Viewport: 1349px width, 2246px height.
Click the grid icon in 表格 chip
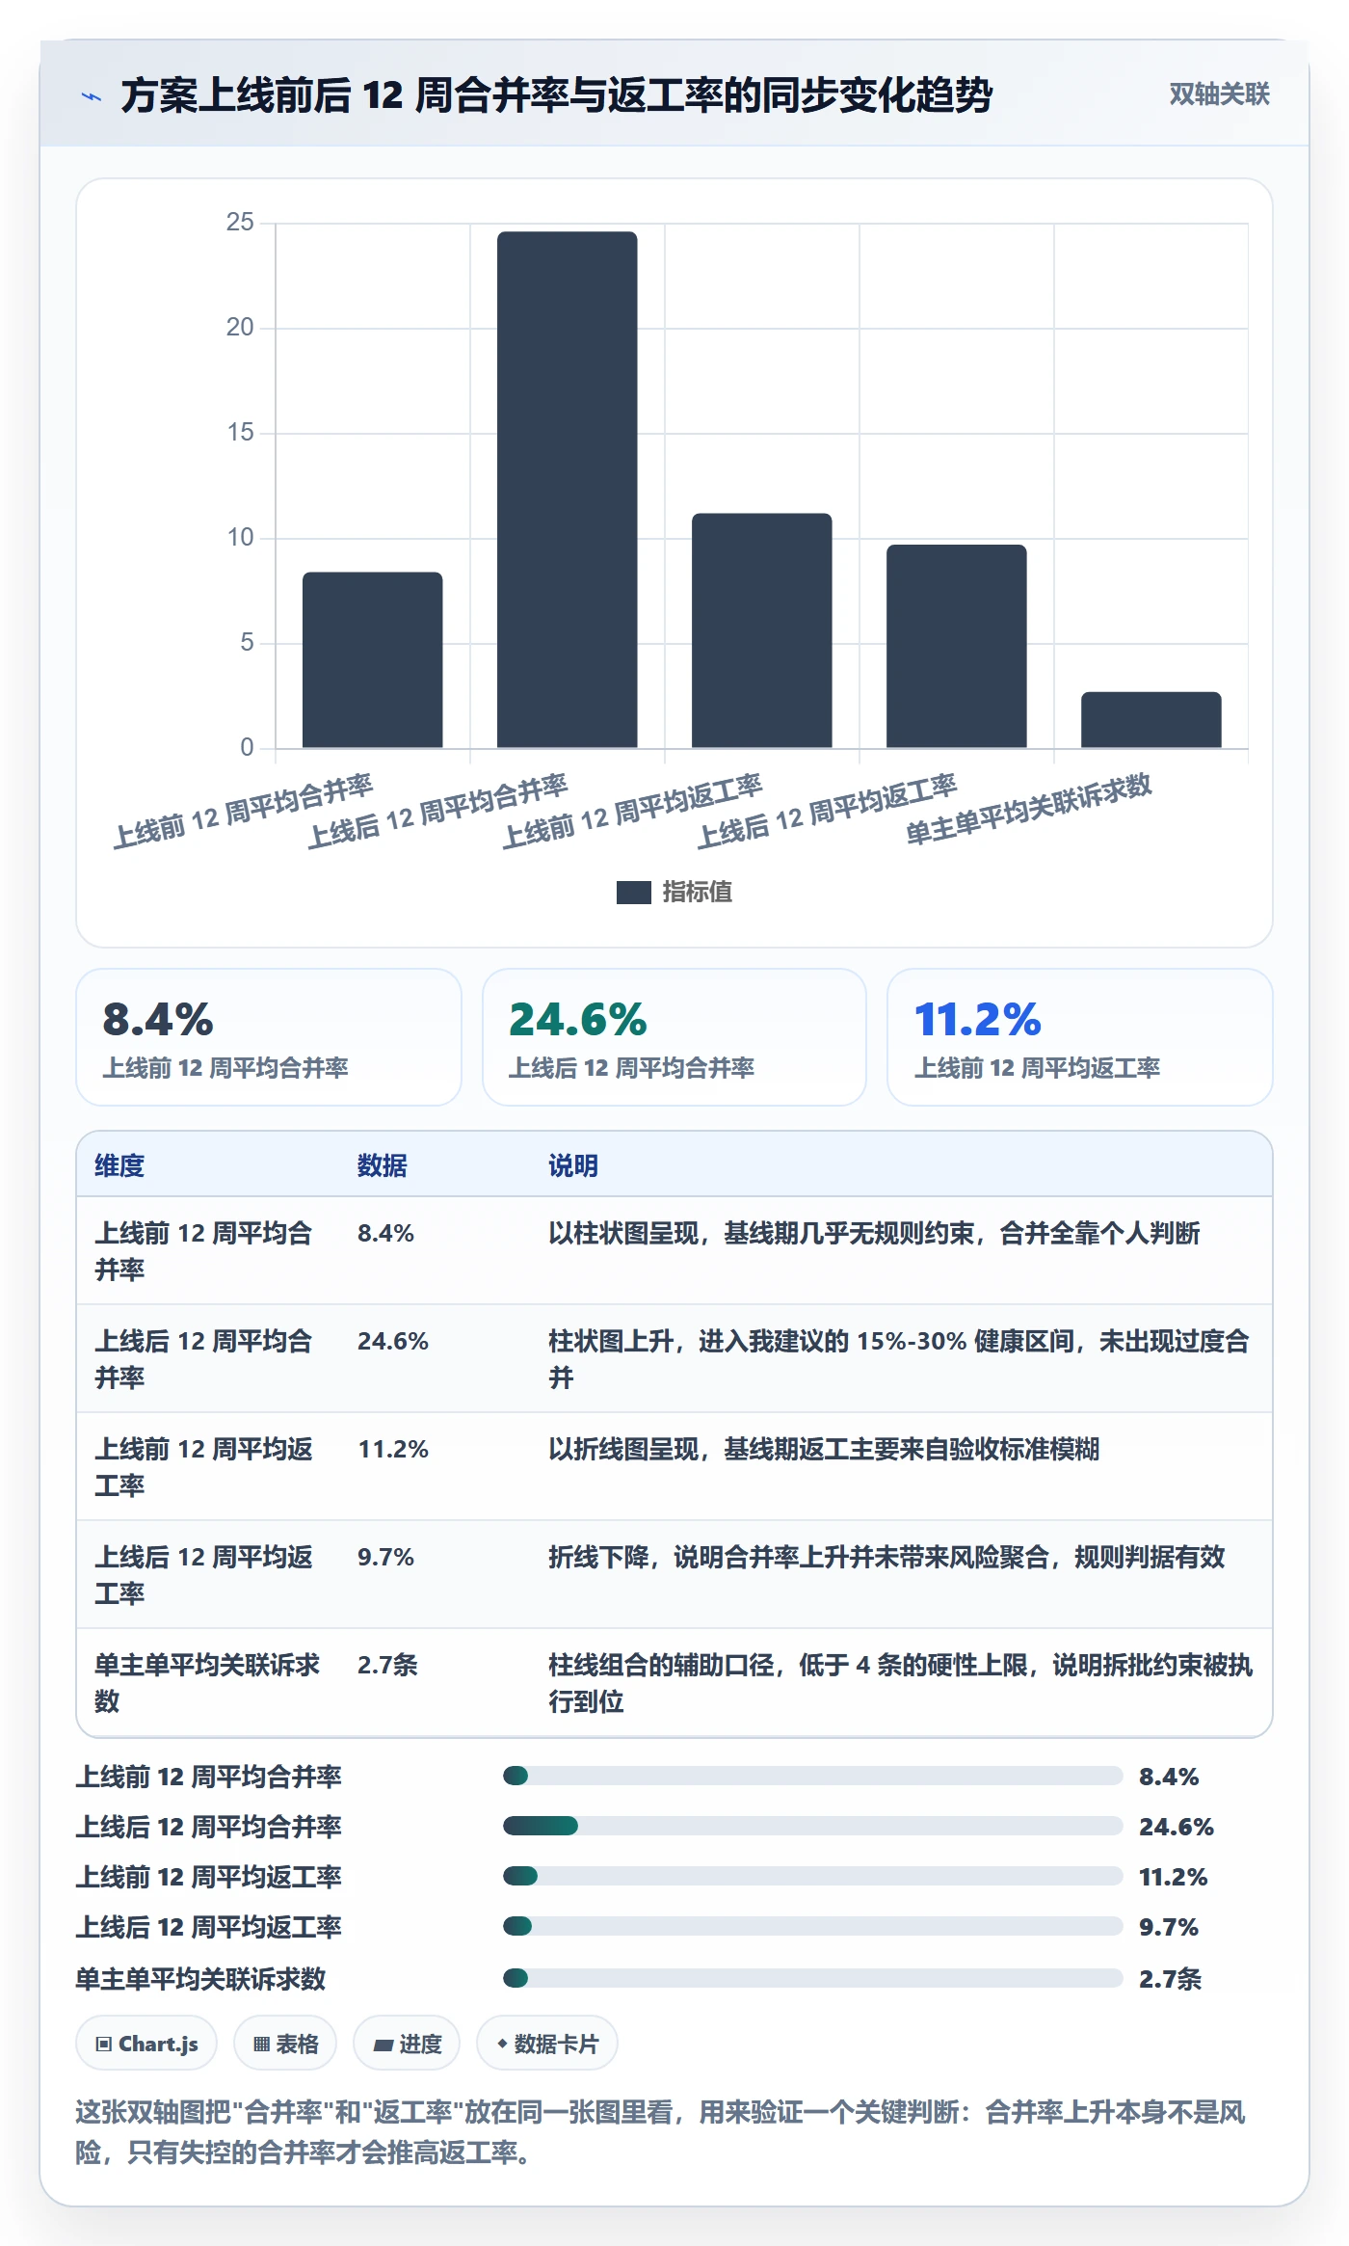click(x=261, y=2045)
